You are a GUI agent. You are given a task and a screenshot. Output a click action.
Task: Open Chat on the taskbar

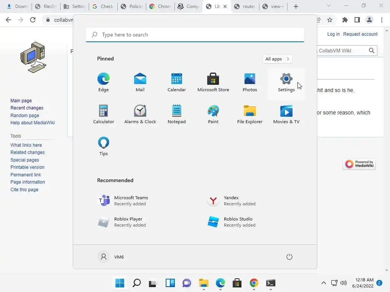pos(187,283)
